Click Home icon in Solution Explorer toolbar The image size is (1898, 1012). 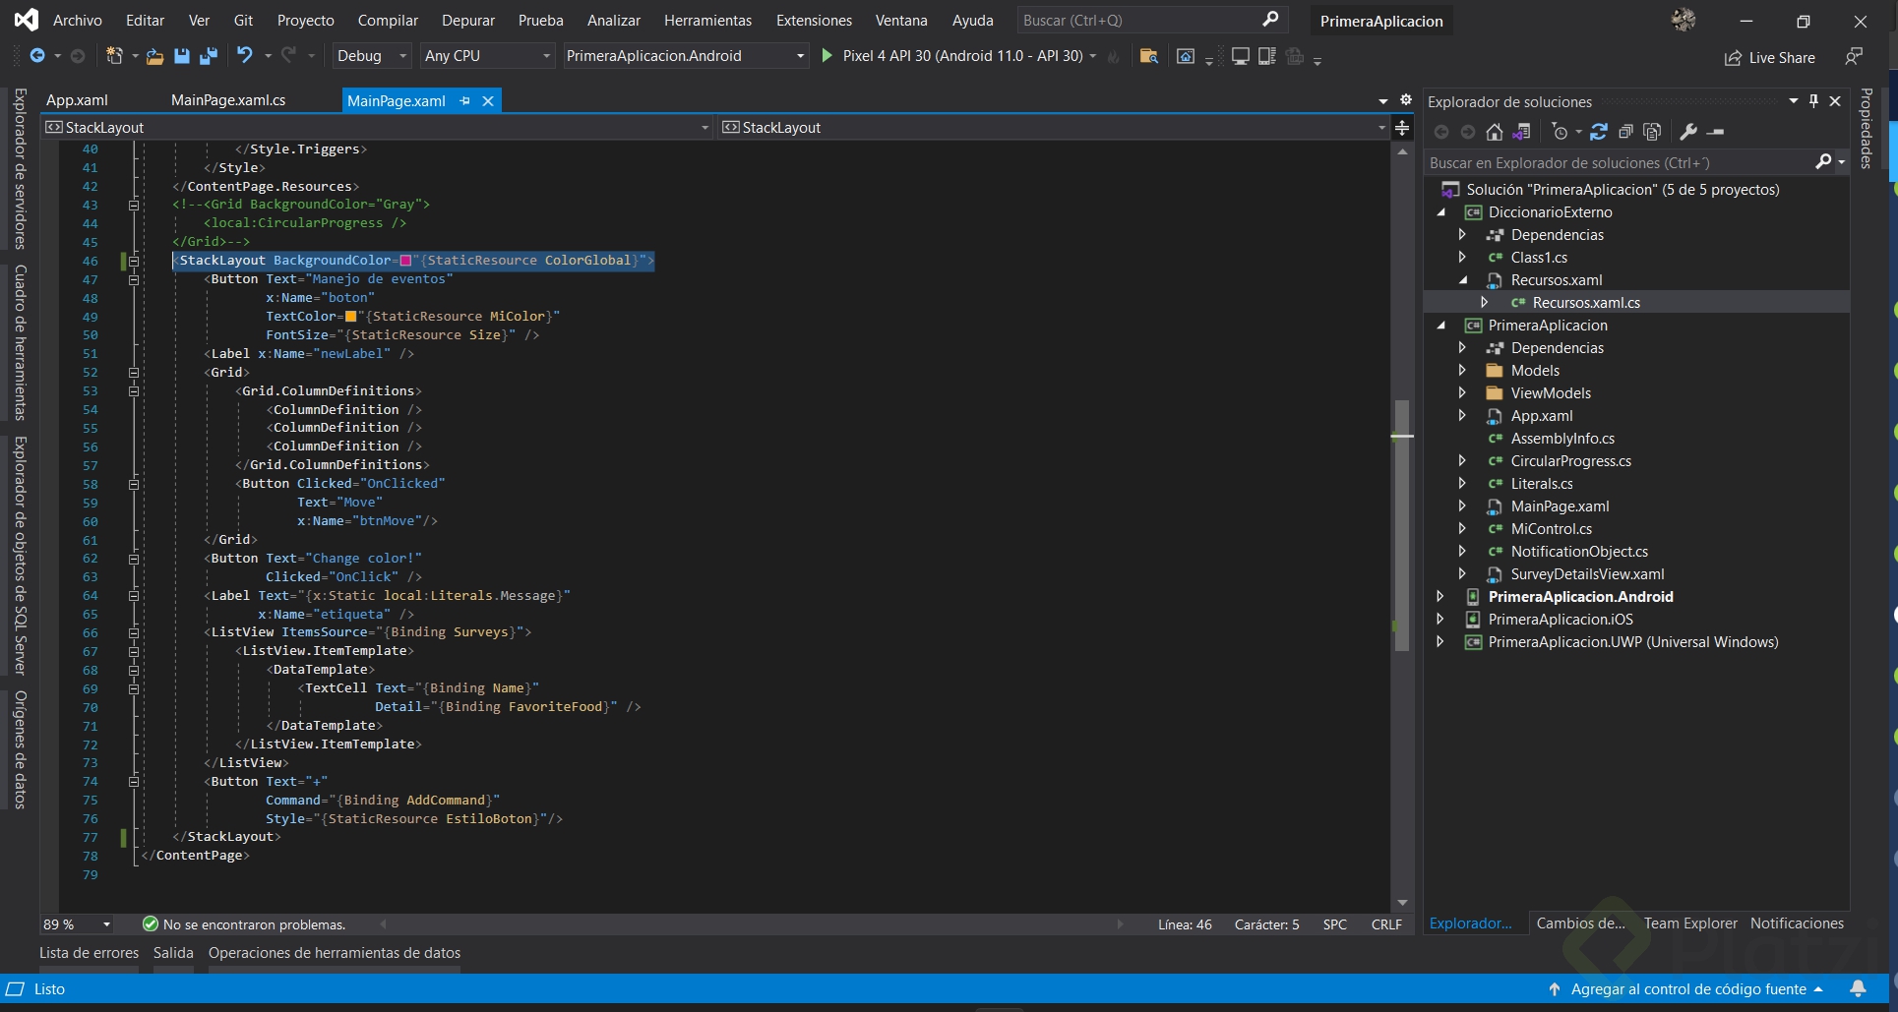pyautogui.click(x=1494, y=132)
